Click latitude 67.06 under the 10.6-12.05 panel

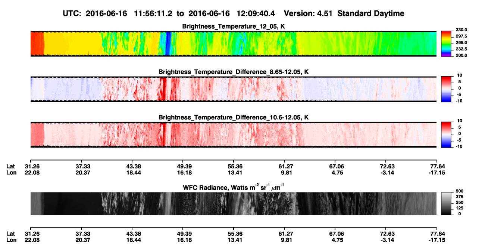tap(335, 166)
